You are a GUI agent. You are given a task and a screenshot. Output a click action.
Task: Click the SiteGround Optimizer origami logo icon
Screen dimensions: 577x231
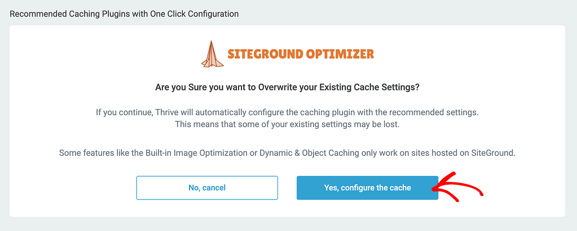click(213, 53)
